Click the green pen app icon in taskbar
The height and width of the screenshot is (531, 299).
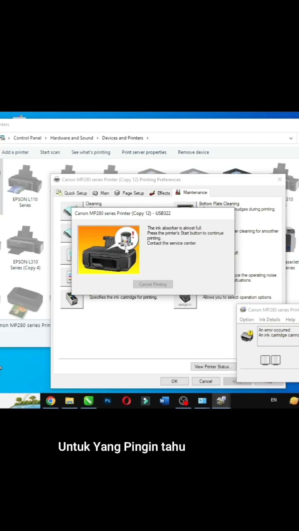[x=88, y=401]
